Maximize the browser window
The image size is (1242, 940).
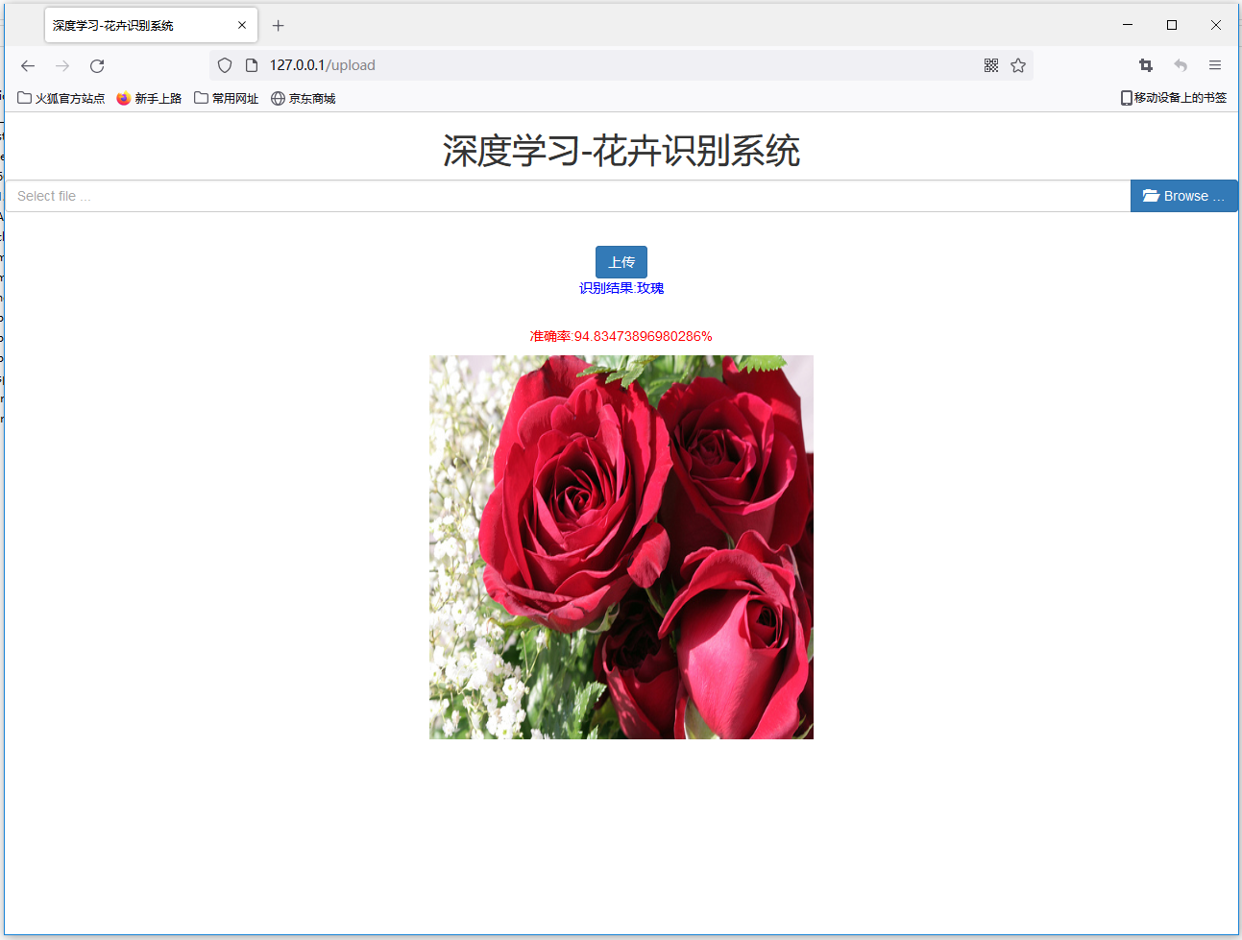[x=1172, y=25]
